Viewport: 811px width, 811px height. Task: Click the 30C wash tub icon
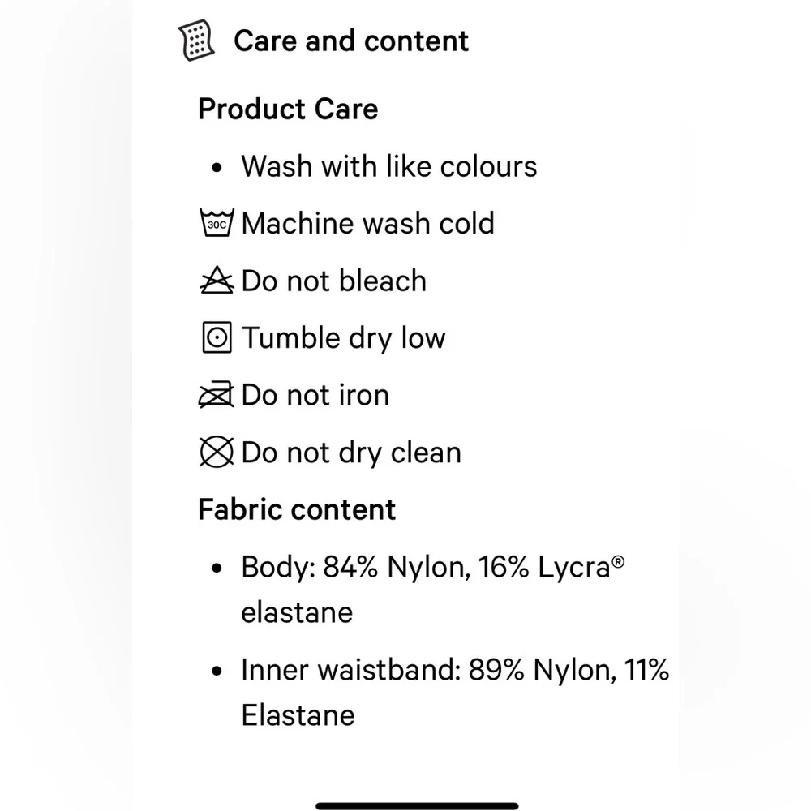(217, 222)
